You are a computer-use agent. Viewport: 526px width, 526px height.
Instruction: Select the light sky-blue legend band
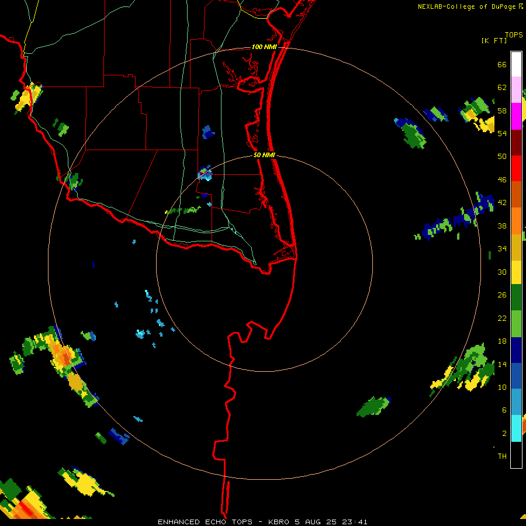click(x=516, y=402)
